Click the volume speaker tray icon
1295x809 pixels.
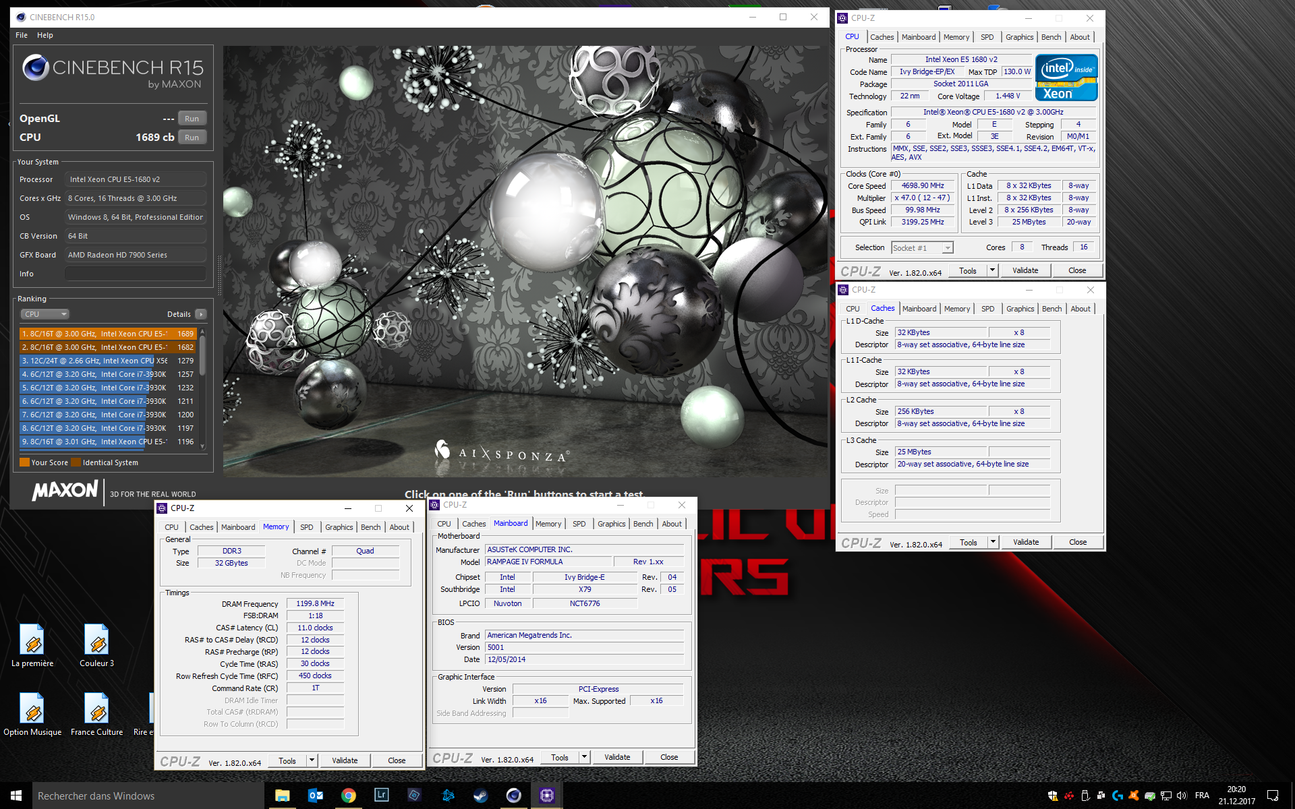1181,796
